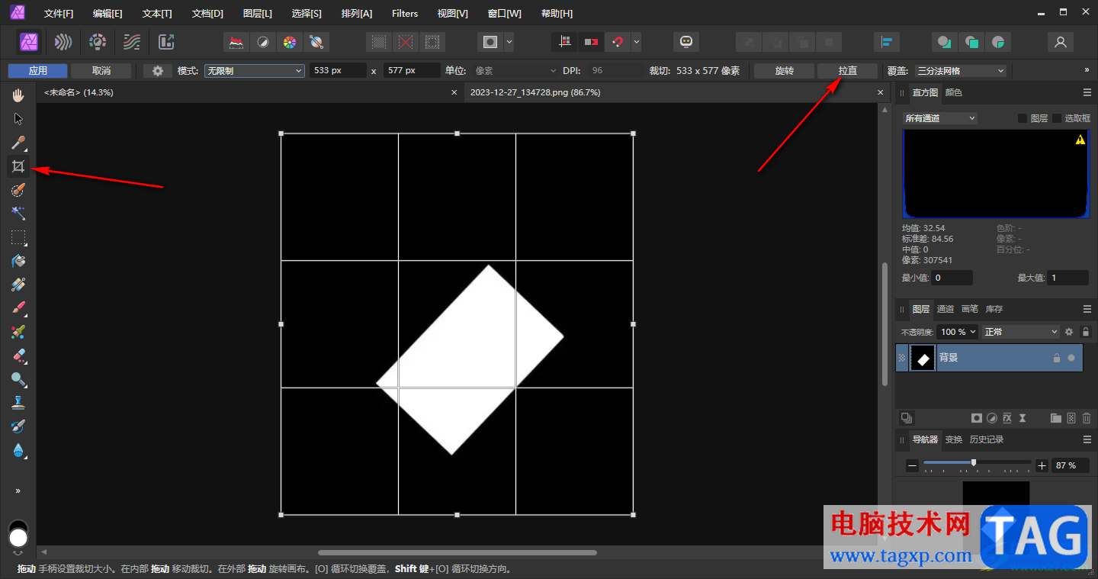Open the 模式 crop mode dropdown
The height and width of the screenshot is (579, 1098).
(x=255, y=71)
